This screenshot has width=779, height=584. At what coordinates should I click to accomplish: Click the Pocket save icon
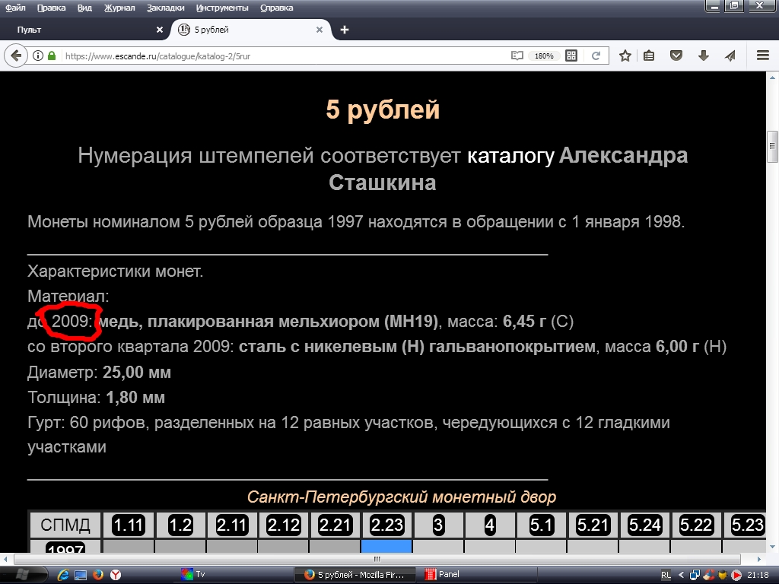click(676, 56)
